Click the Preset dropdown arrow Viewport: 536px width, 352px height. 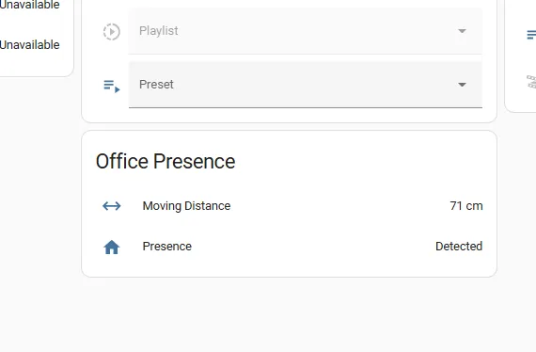click(462, 85)
